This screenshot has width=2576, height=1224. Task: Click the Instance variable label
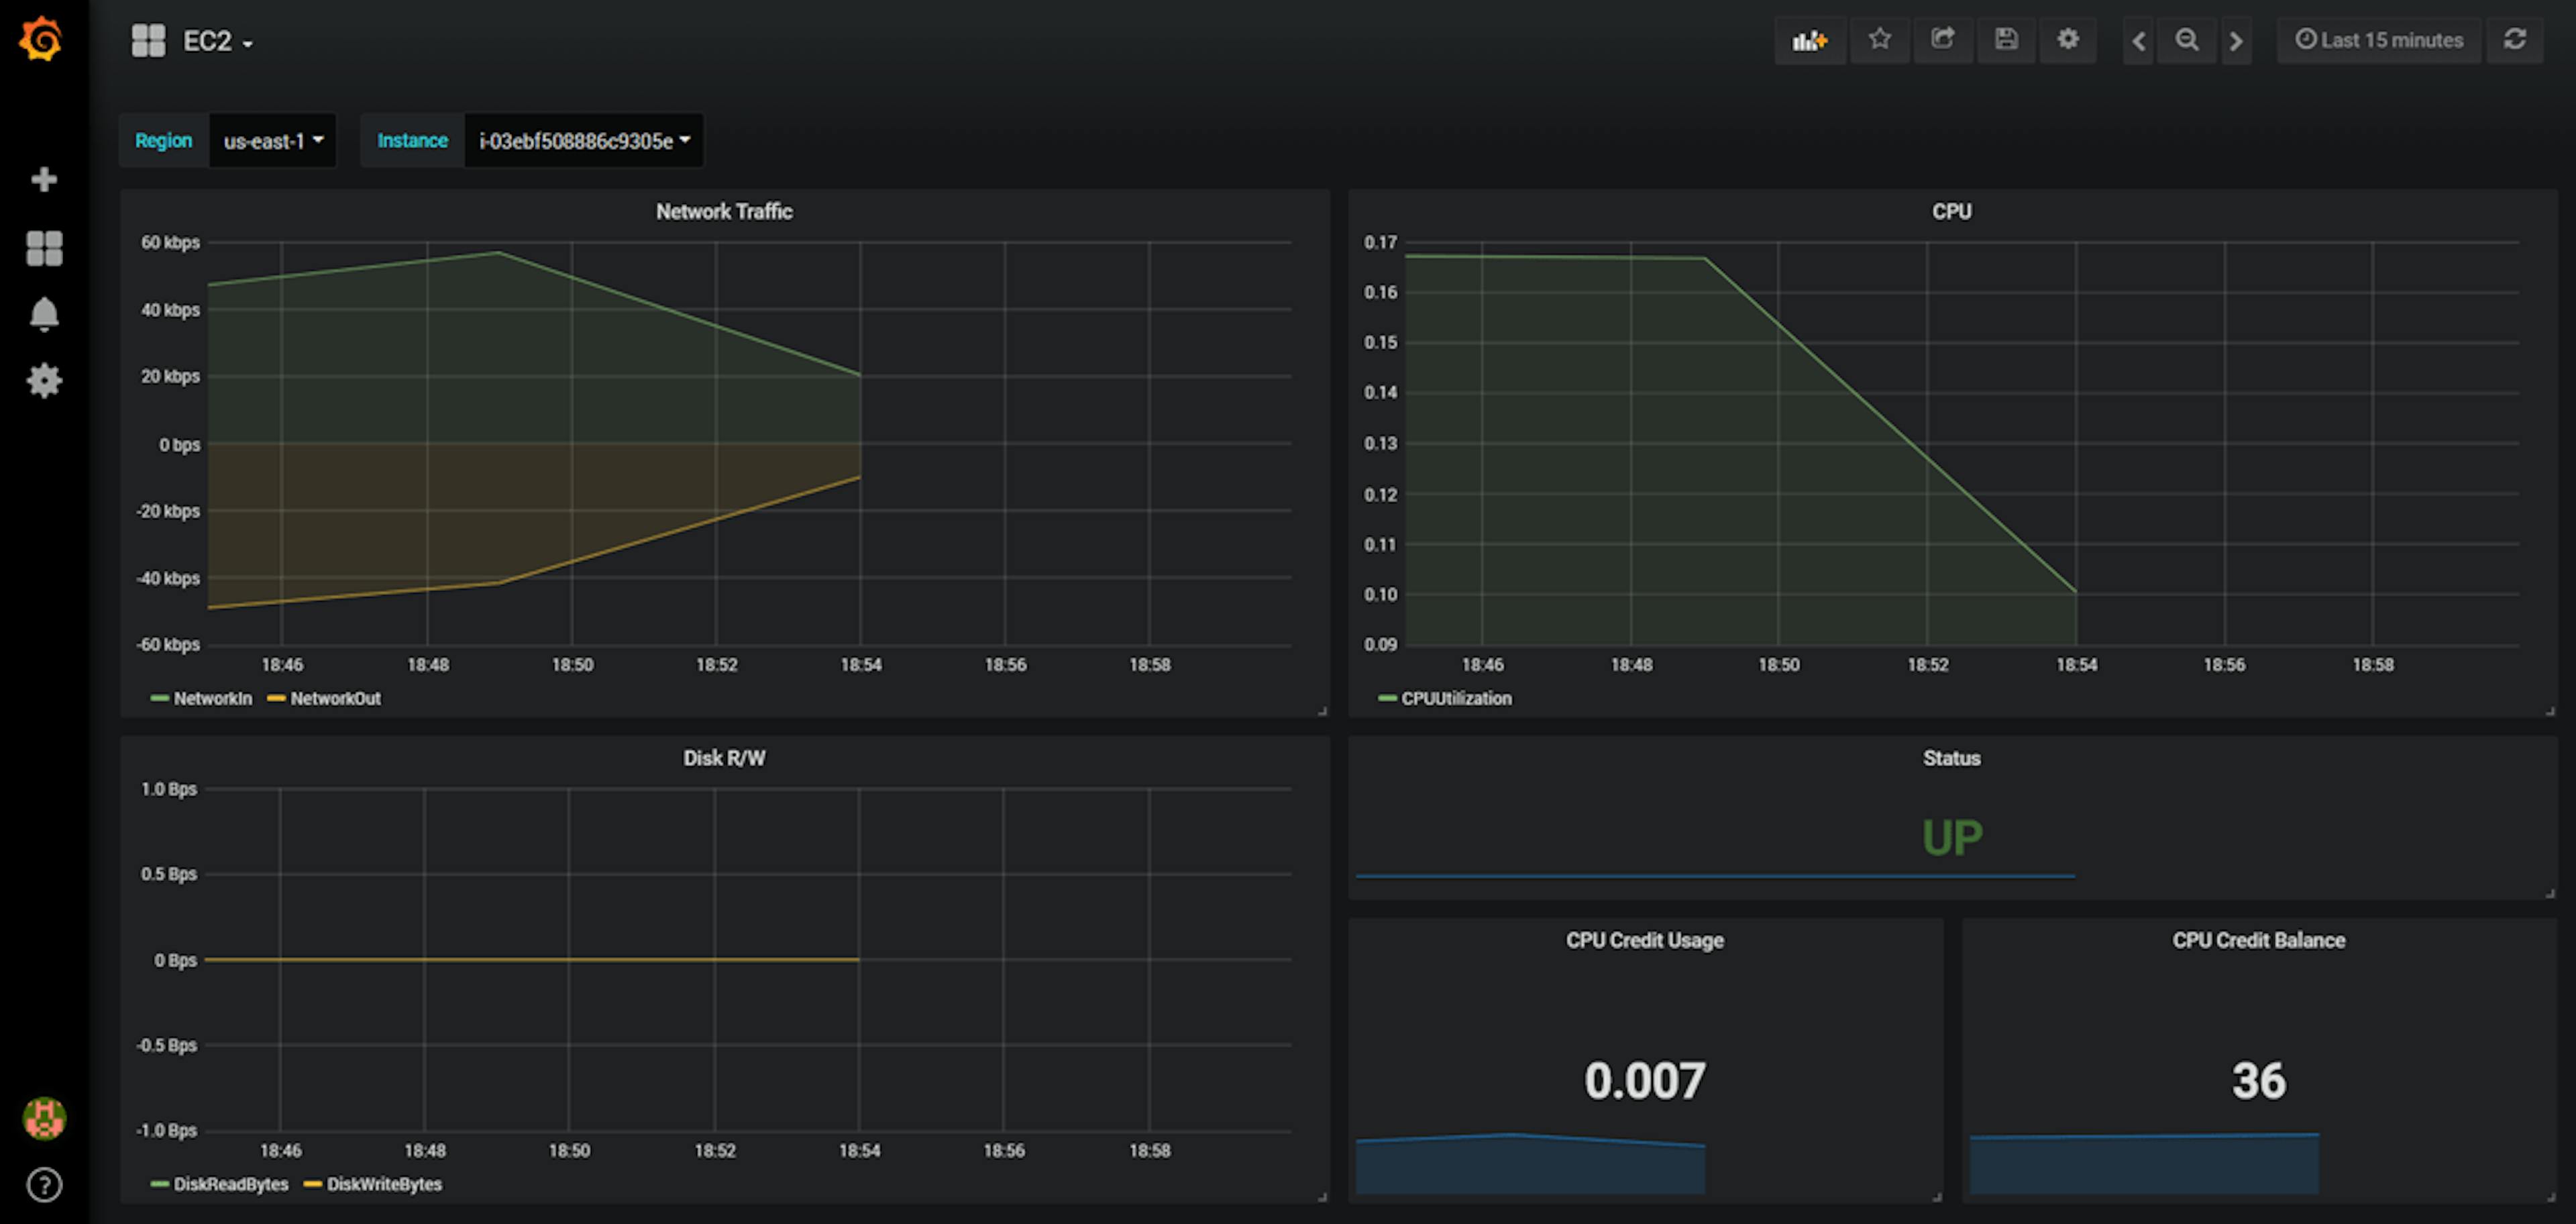pyautogui.click(x=412, y=141)
